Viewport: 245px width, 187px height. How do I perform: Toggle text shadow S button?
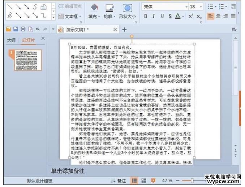(170, 16)
